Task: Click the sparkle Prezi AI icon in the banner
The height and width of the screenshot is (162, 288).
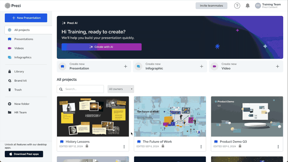Action: coord(64,23)
